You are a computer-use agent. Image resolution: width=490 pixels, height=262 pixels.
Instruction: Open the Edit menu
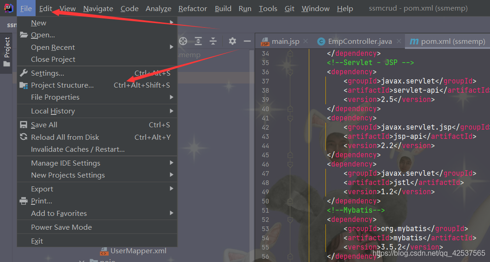pos(46,8)
